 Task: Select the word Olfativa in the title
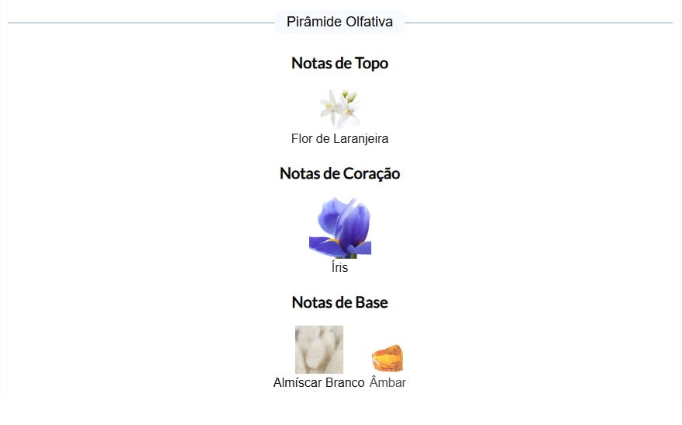(x=369, y=22)
